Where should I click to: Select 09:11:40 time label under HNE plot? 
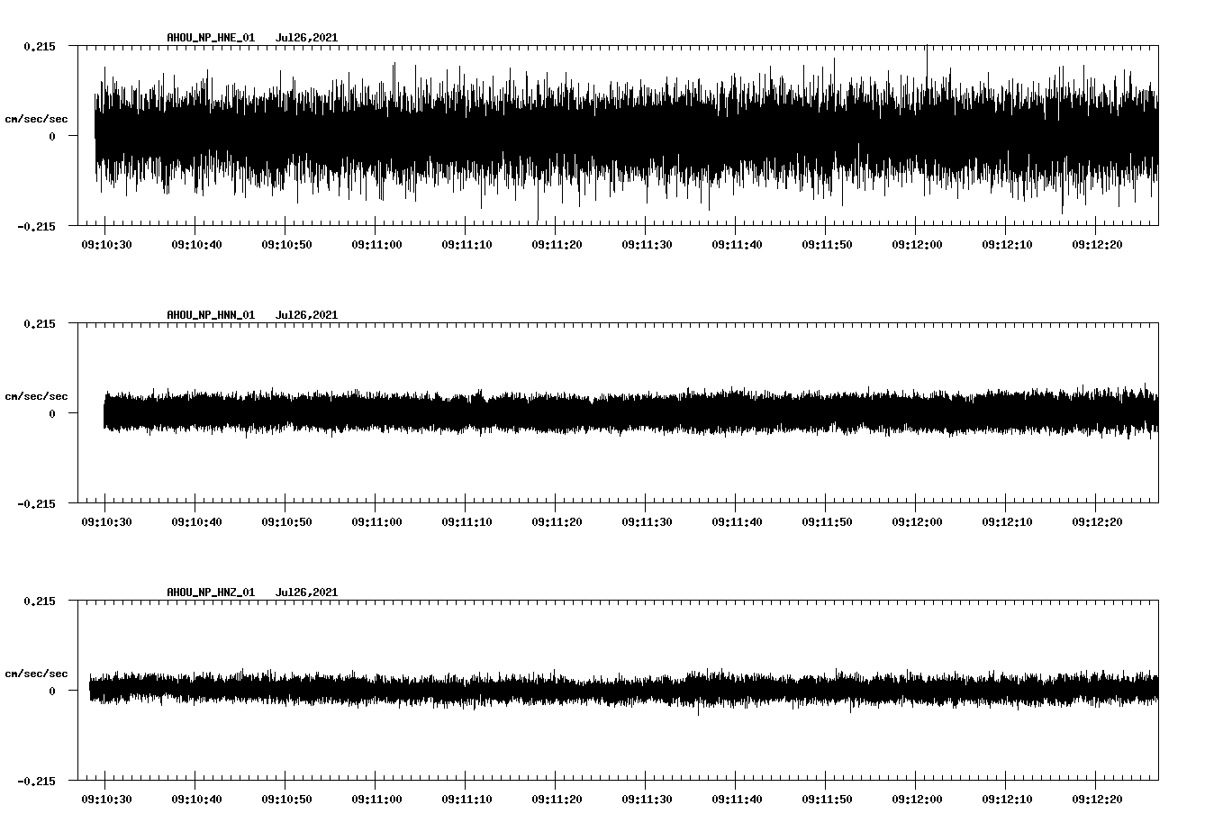tap(737, 245)
